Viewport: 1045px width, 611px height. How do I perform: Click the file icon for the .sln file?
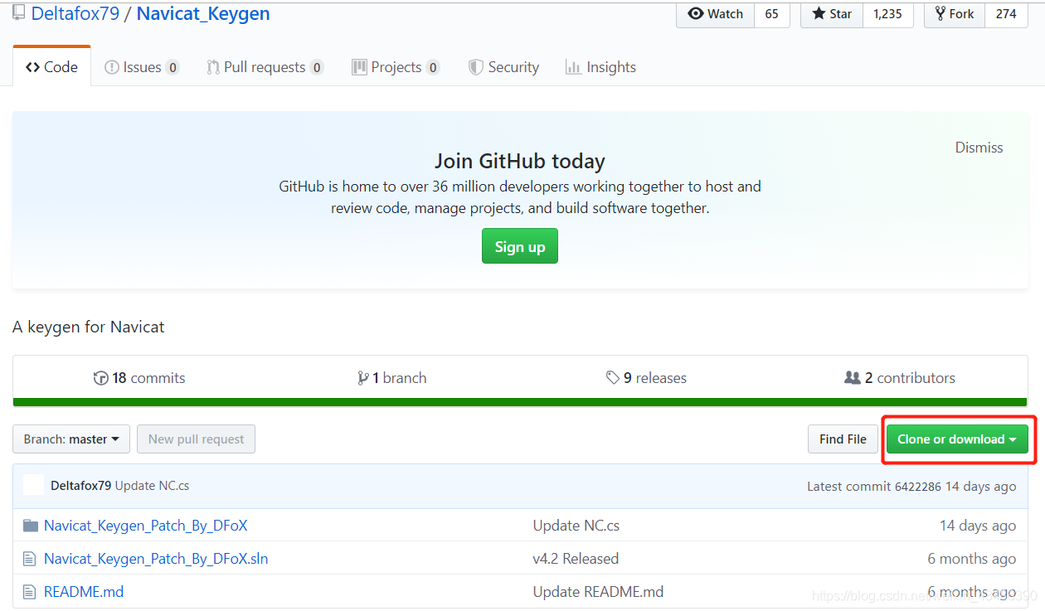coord(30,559)
